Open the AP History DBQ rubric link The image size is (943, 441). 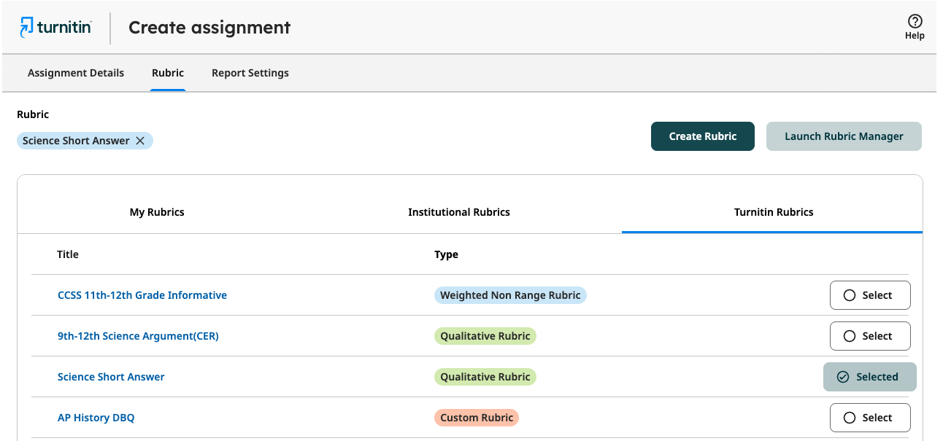(x=96, y=418)
